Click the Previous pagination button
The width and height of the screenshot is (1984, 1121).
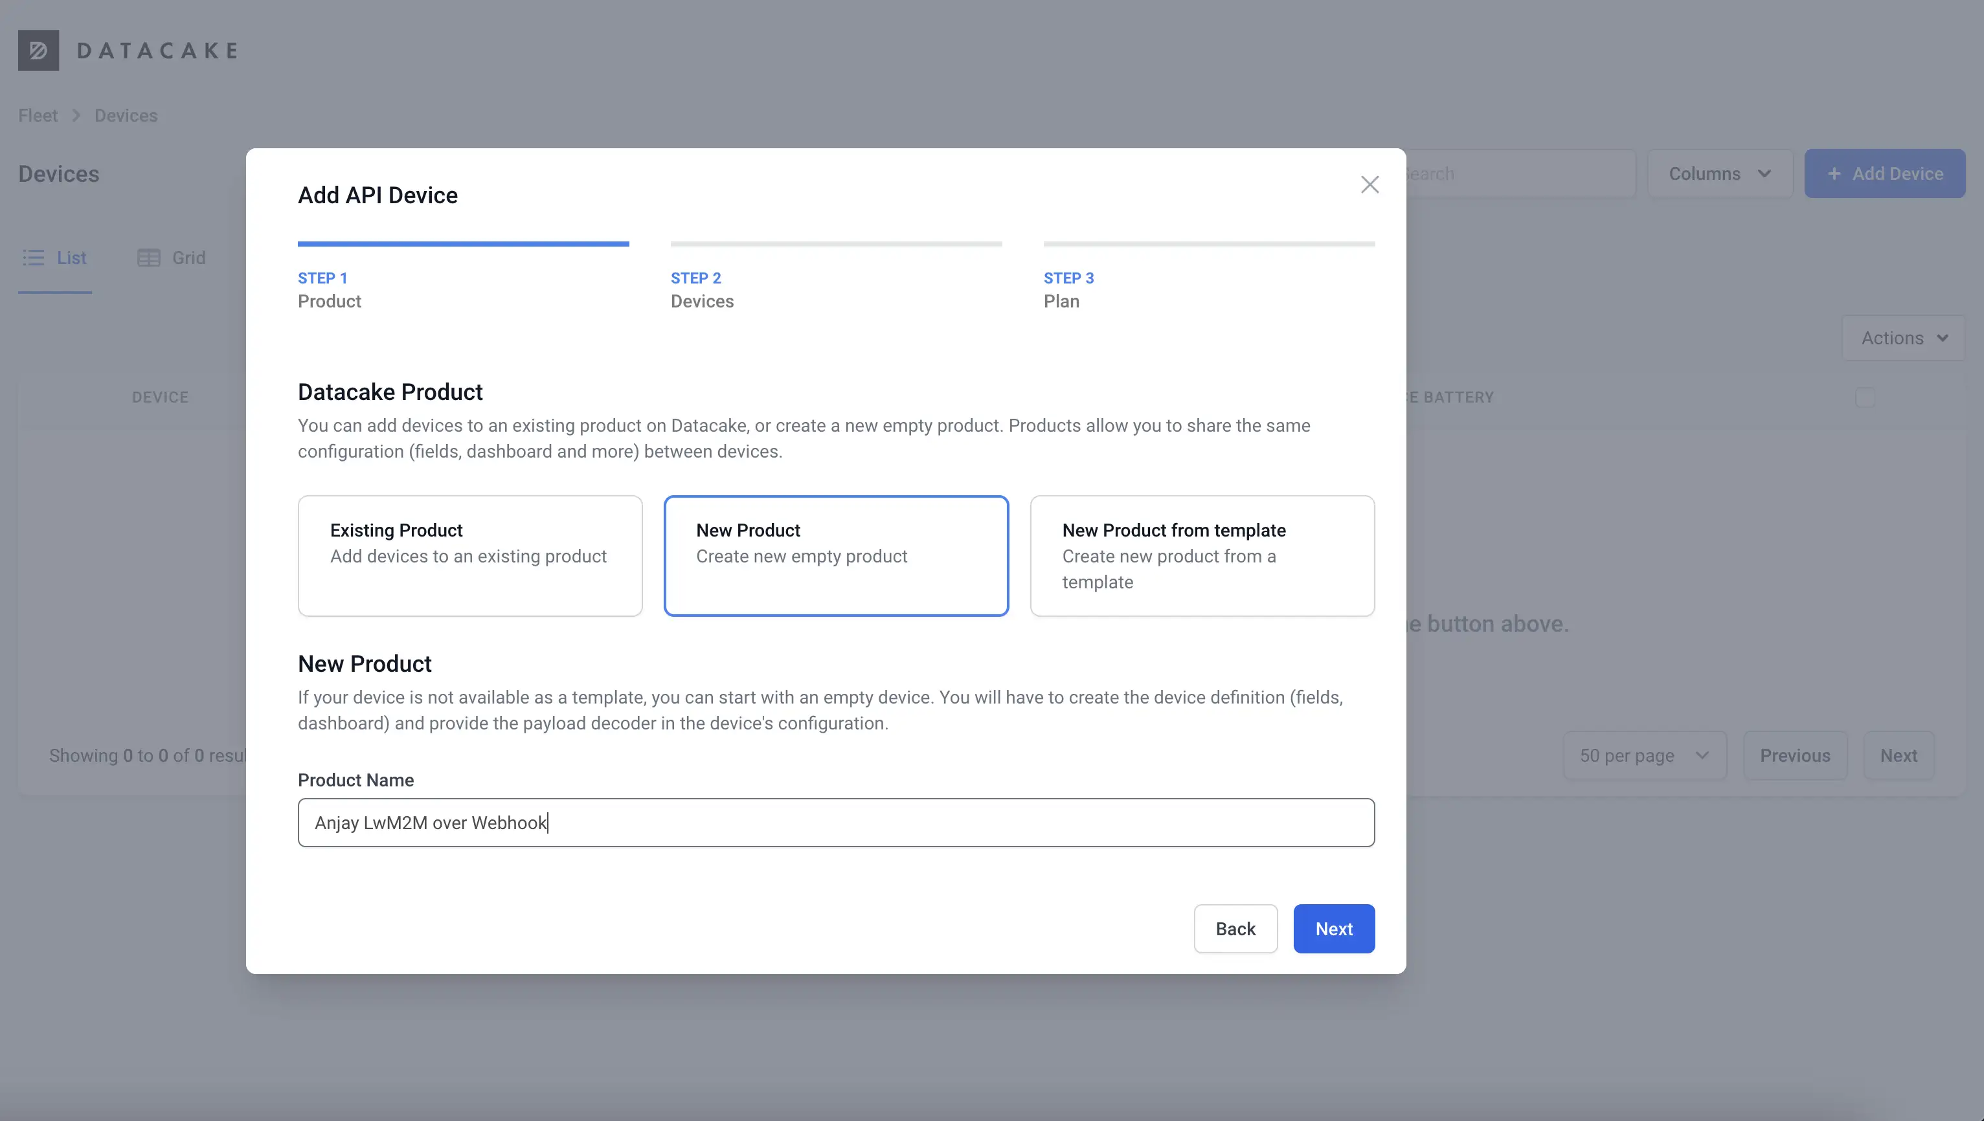[1794, 755]
